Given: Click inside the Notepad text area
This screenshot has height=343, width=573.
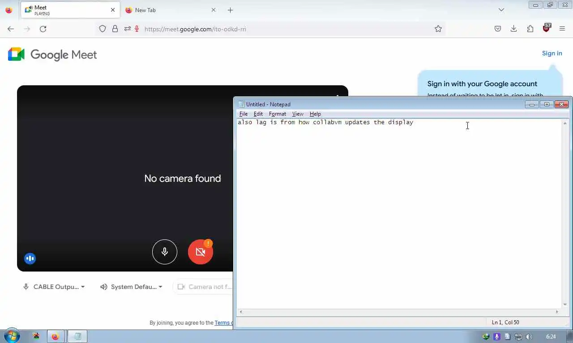Looking at the screenshot, I should point(398,213).
